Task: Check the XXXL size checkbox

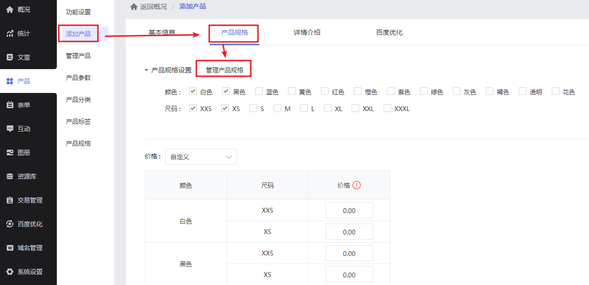Action: 387,108
